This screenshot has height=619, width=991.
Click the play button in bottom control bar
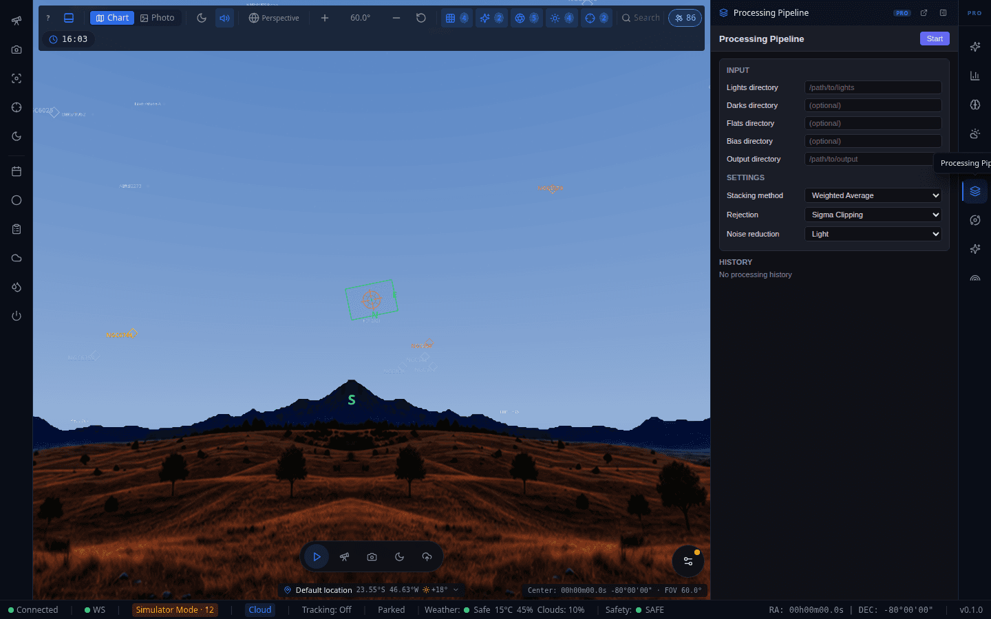pos(317,557)
